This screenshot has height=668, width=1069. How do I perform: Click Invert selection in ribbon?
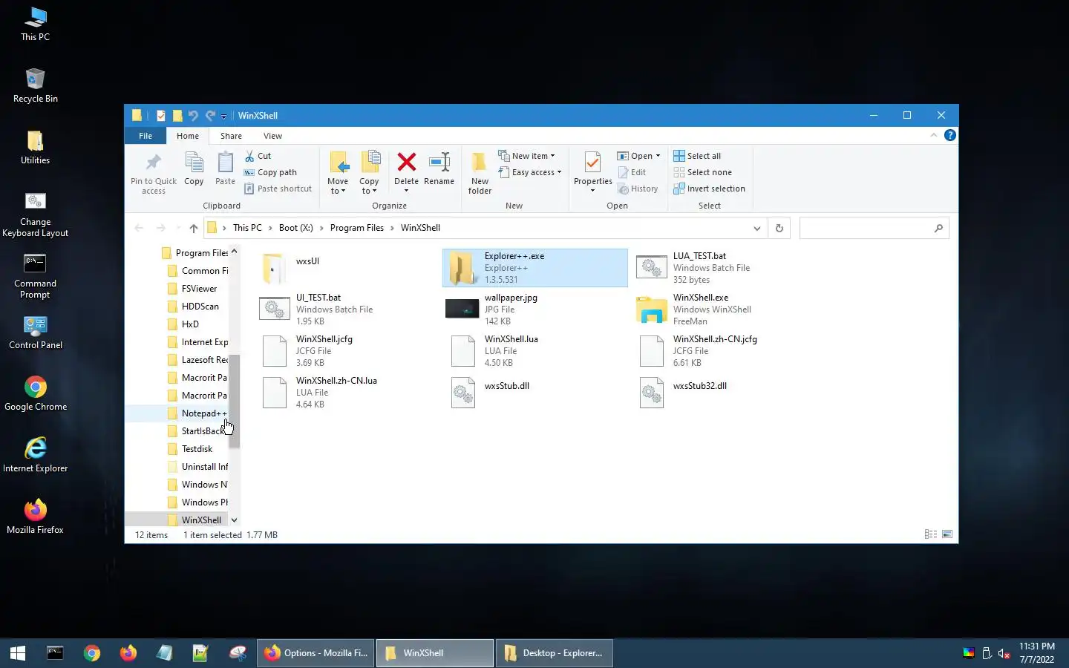click(x=709, y=189)
